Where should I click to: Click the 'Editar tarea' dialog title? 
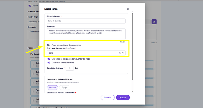pyautogui.click(x=51, y=9)
